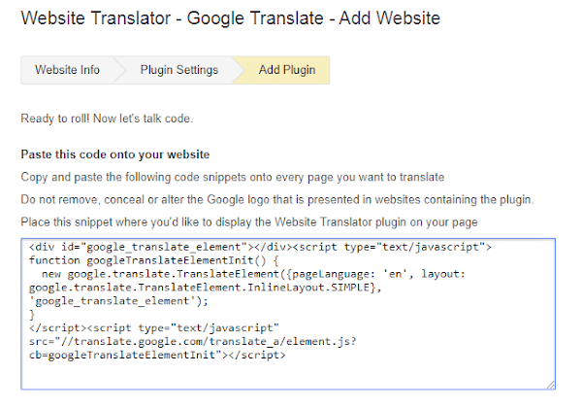Screen dimensions: 582x408
Task: Click the code line 'function googleTranslateElementInit() {'
Action: tap(153, 260)
